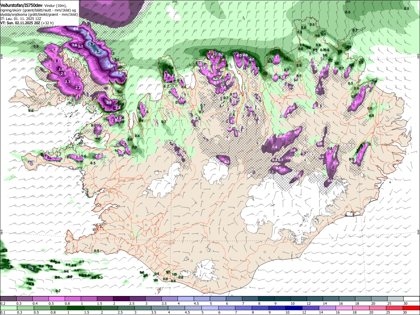Click the '9.3' precipitation value on the map
Viewport: 420px width, 315px height.
tap(92, 44)
